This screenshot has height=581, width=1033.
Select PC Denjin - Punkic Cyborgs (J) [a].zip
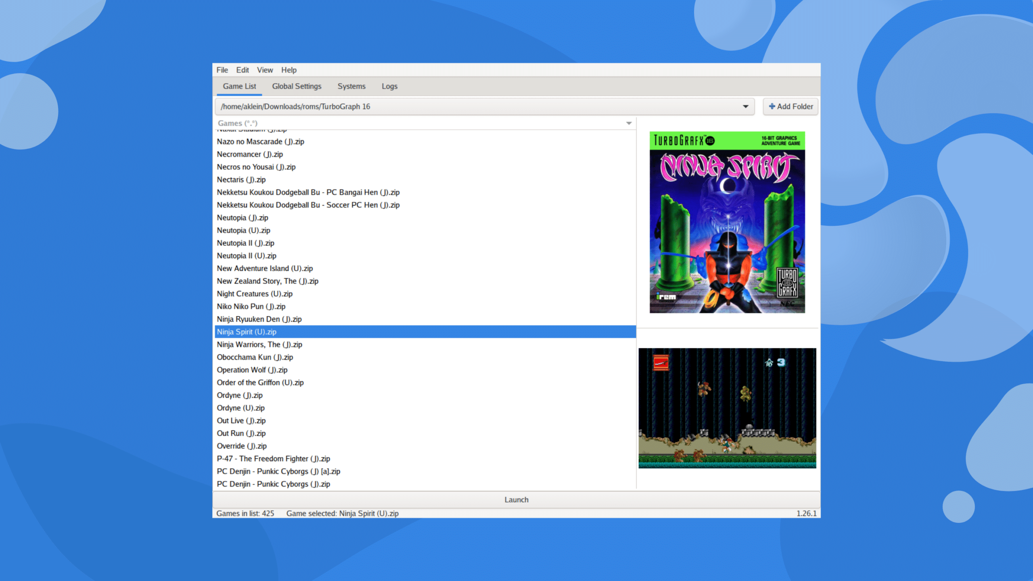[x=425, y=472]
